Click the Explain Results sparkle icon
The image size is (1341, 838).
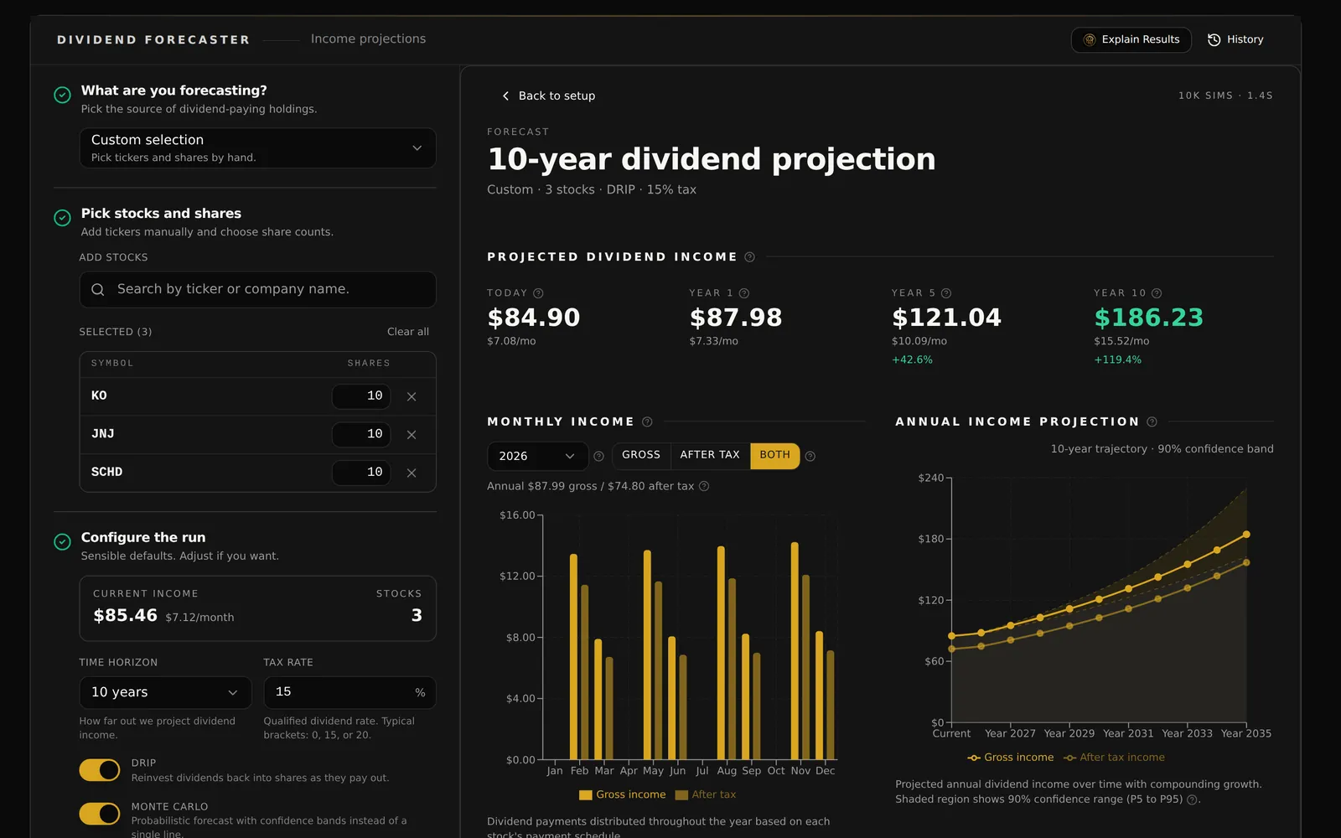pyautogui.click(x=1090, y=39)
